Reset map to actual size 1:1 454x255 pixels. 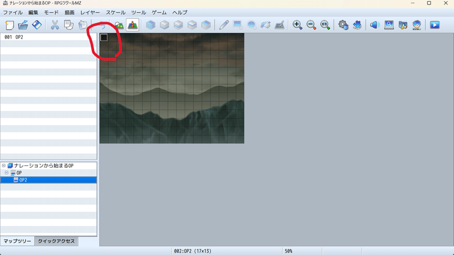tap(325, 25)
